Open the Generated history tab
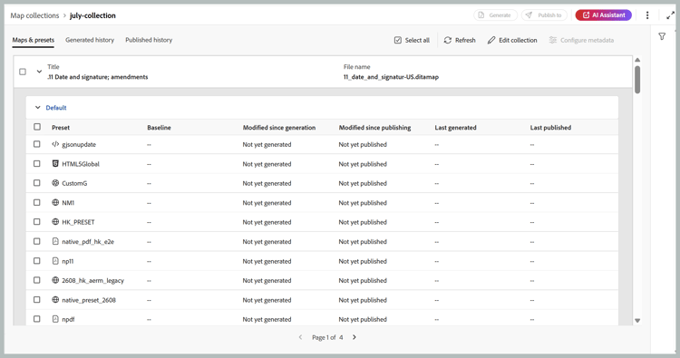This screenshot has height=358, width=680. (90, 40)
